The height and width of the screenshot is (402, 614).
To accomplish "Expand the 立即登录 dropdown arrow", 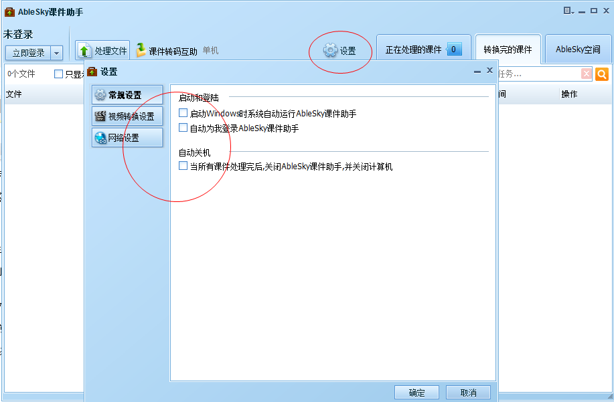I will pos(56,52).
